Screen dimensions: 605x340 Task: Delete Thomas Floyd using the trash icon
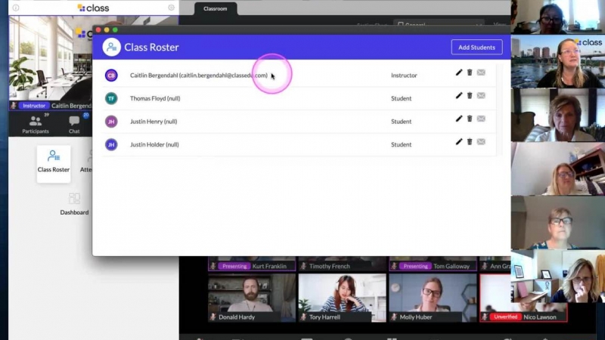470,96
